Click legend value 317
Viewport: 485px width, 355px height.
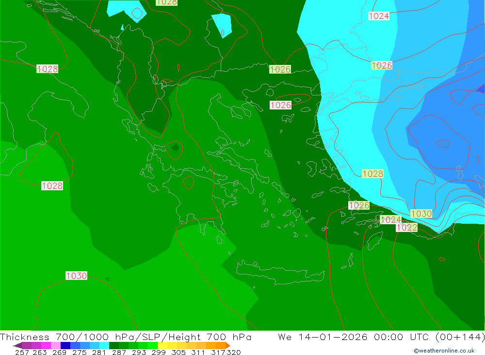pyautogui.click(x=218, y=352)
